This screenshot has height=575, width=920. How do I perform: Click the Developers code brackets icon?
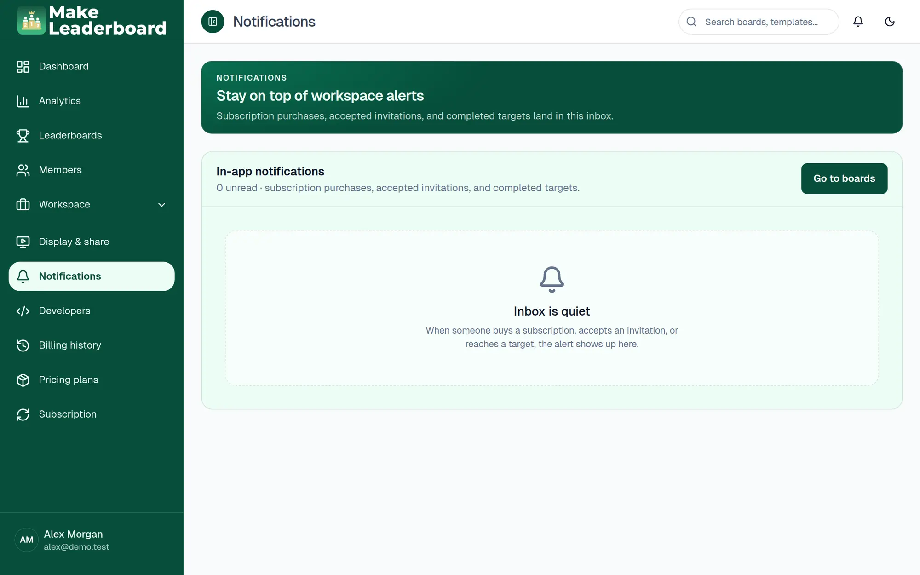click(x=23, y=311)
